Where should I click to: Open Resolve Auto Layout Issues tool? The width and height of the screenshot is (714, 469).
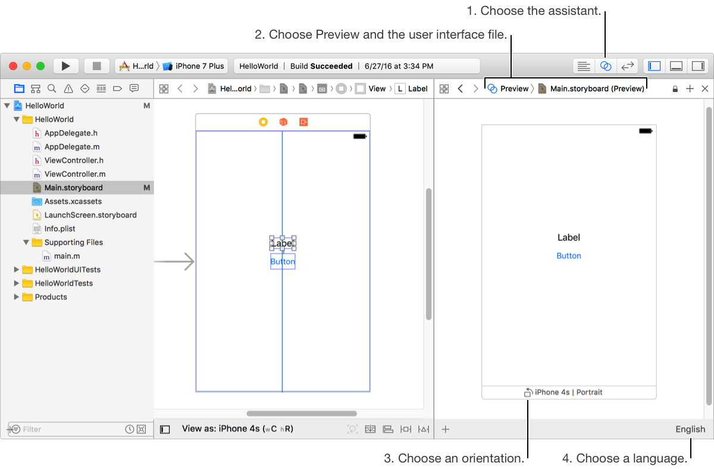pos(424,429)
